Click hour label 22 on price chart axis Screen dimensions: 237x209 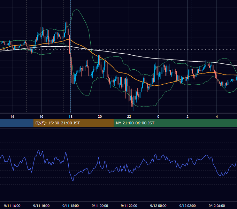pos(129,117)
